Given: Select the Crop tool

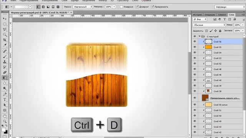Looking at the screenshot, I should pyautogui.click(x=5, y=40).
